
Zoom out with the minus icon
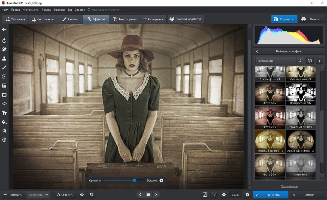pos(224,195)
